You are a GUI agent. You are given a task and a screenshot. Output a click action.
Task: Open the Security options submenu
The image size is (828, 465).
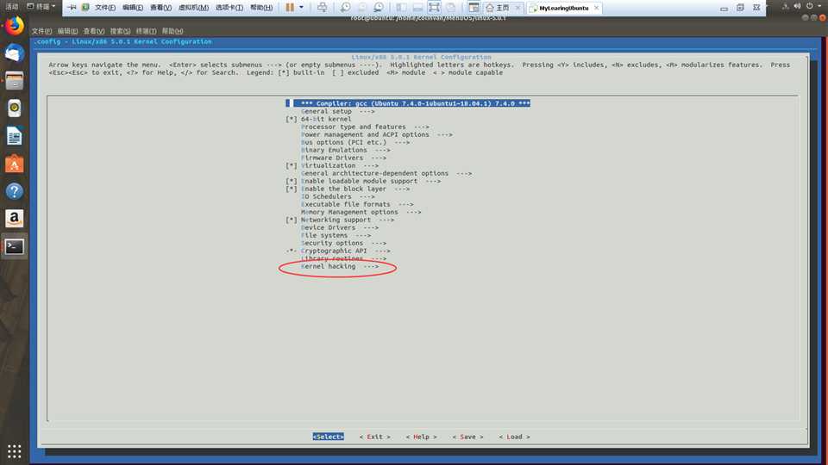(344, 243)
